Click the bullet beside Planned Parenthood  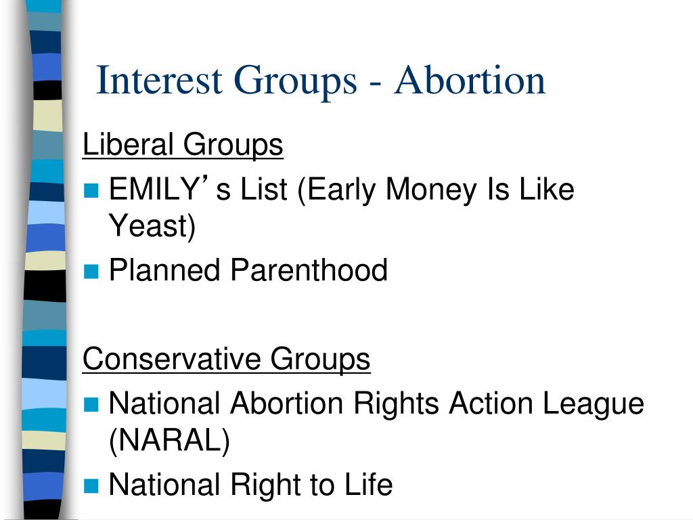[91, 272]
